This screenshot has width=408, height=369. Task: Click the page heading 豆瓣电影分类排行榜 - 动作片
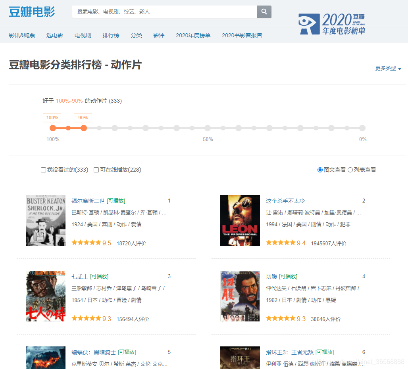(x=75, y=65)
